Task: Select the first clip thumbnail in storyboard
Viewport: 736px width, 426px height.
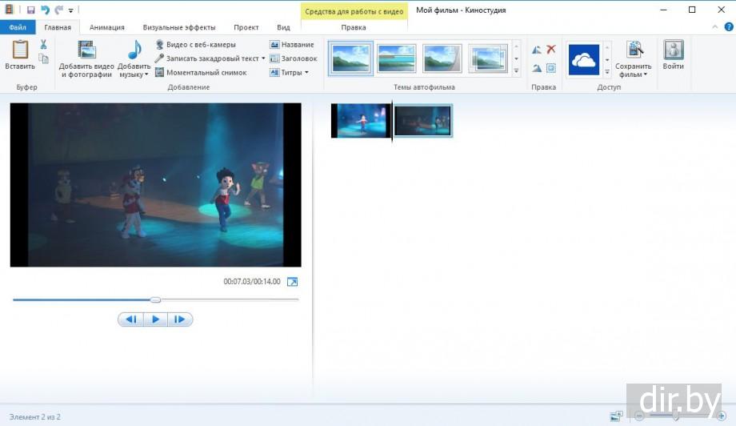Action: [361, 120]
